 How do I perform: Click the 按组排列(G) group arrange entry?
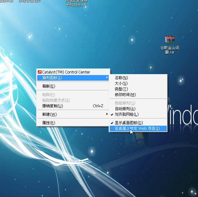[125, 103]
